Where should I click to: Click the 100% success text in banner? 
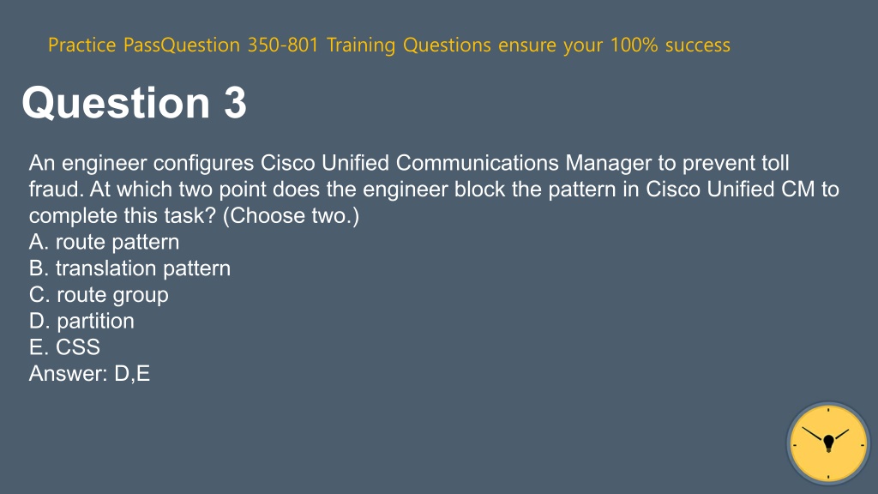tap(671, 45)
